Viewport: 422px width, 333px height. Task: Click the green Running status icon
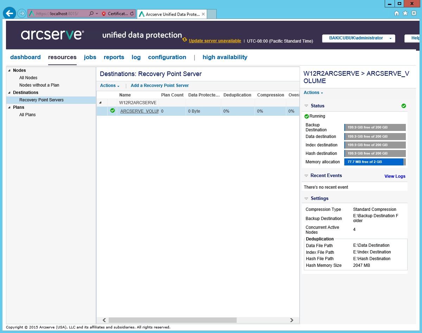pos(307,116)
